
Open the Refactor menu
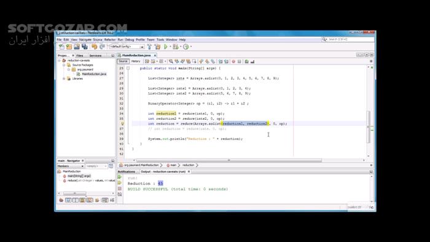click(110, 40)
